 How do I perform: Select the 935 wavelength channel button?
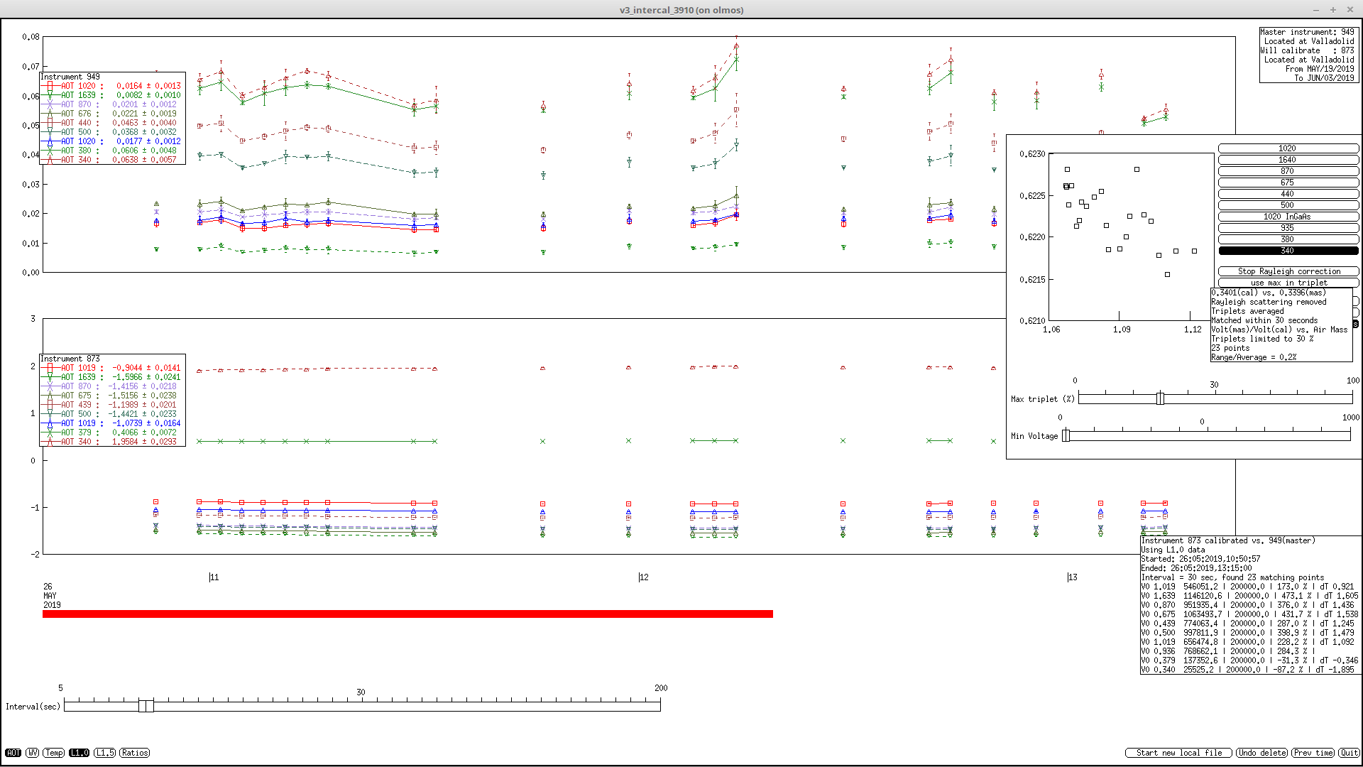coord(1288,228)
